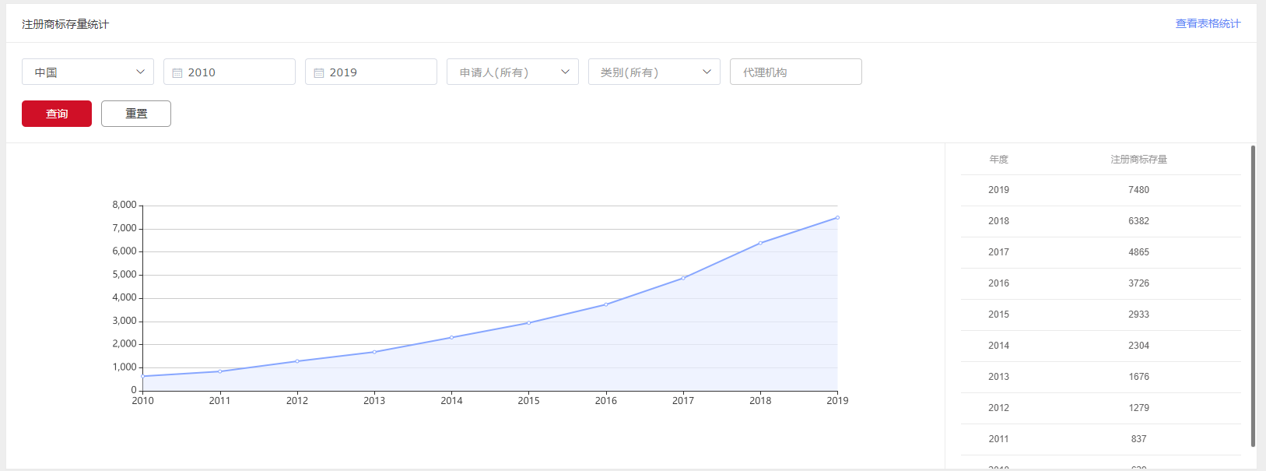1266x471 pixels.
Task: Click the 2017 data point on the line
Action: (683, 278)
